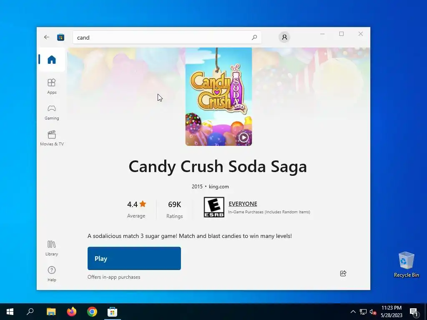
Task: Open the Windows Start menu
Action: point(10,312)
